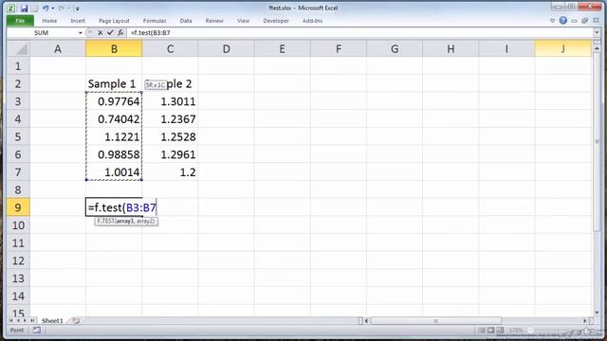
Task: Click the Undo arrow icon
Action: coord(46,9)
